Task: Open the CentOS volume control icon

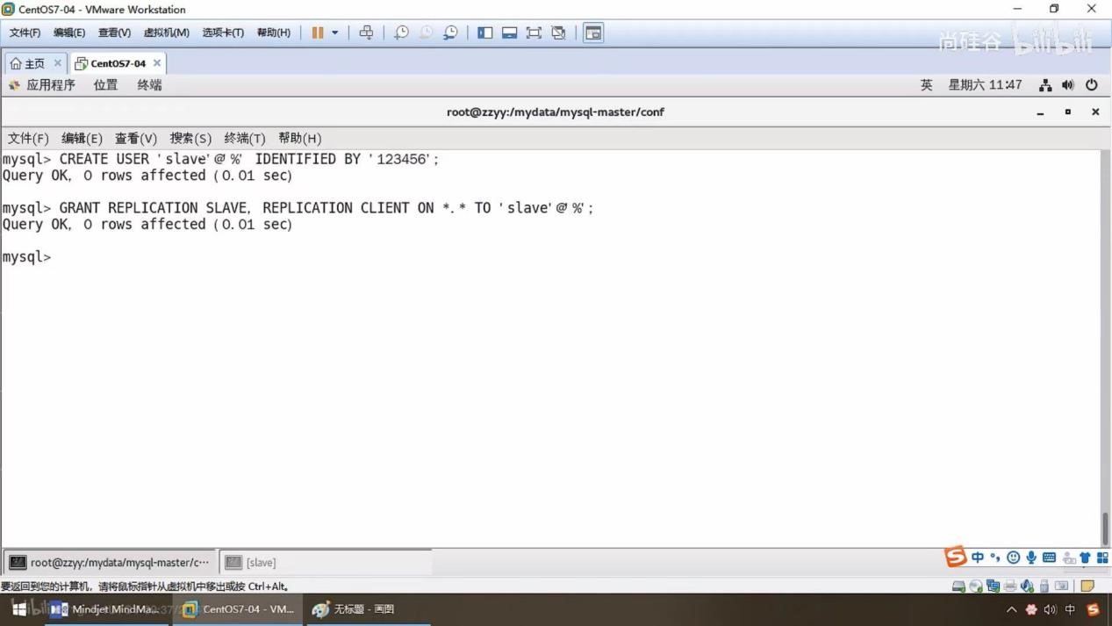Action: click(1067, 85)
